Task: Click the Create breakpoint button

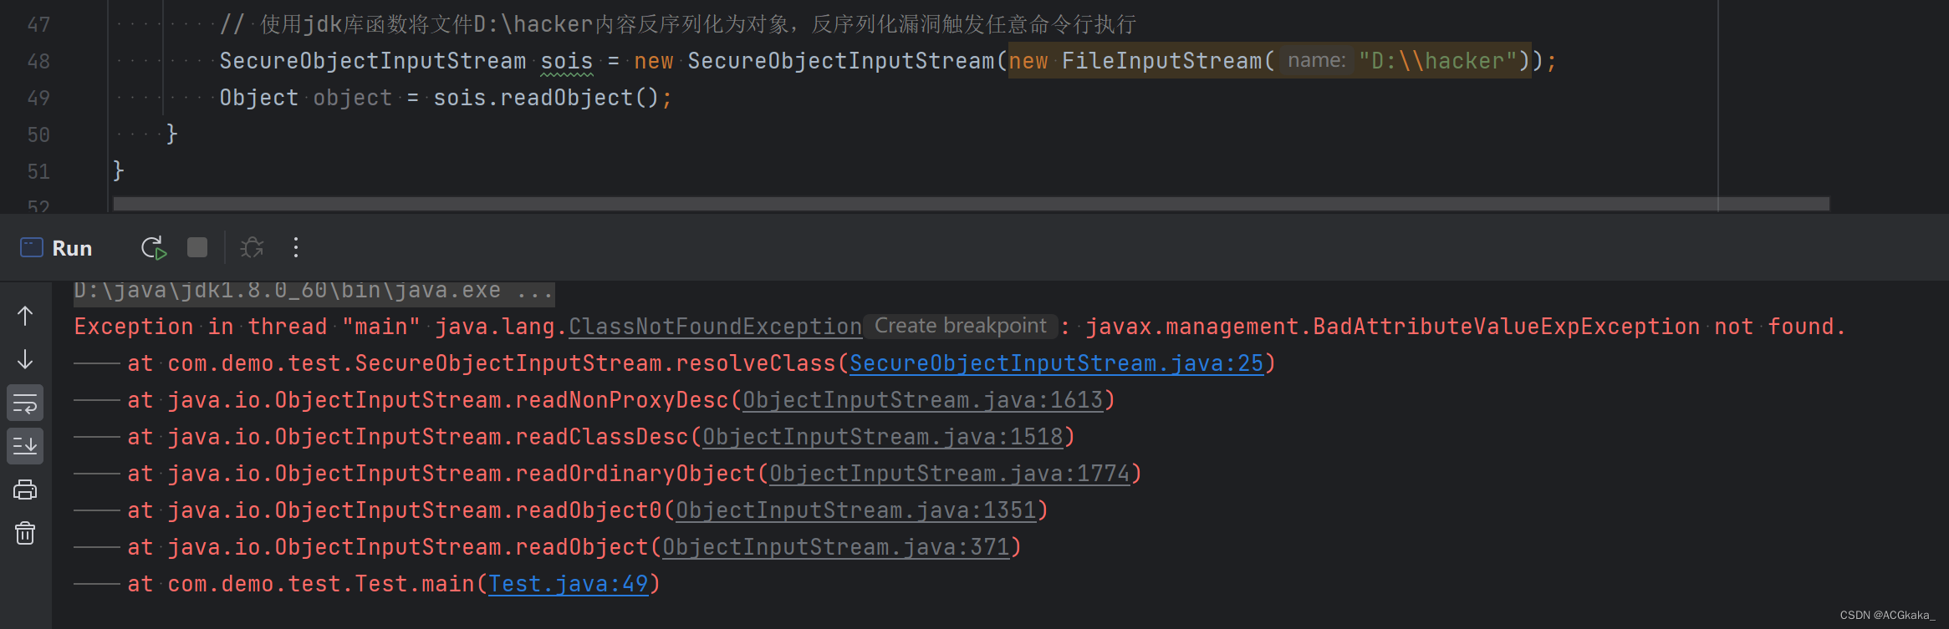Action: click(960, 326)
